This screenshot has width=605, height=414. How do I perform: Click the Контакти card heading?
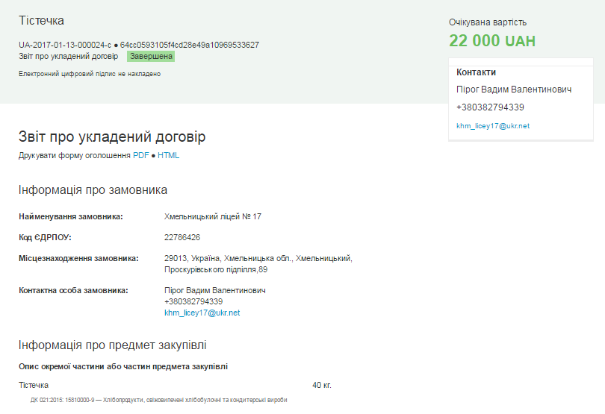coord(476,72)
